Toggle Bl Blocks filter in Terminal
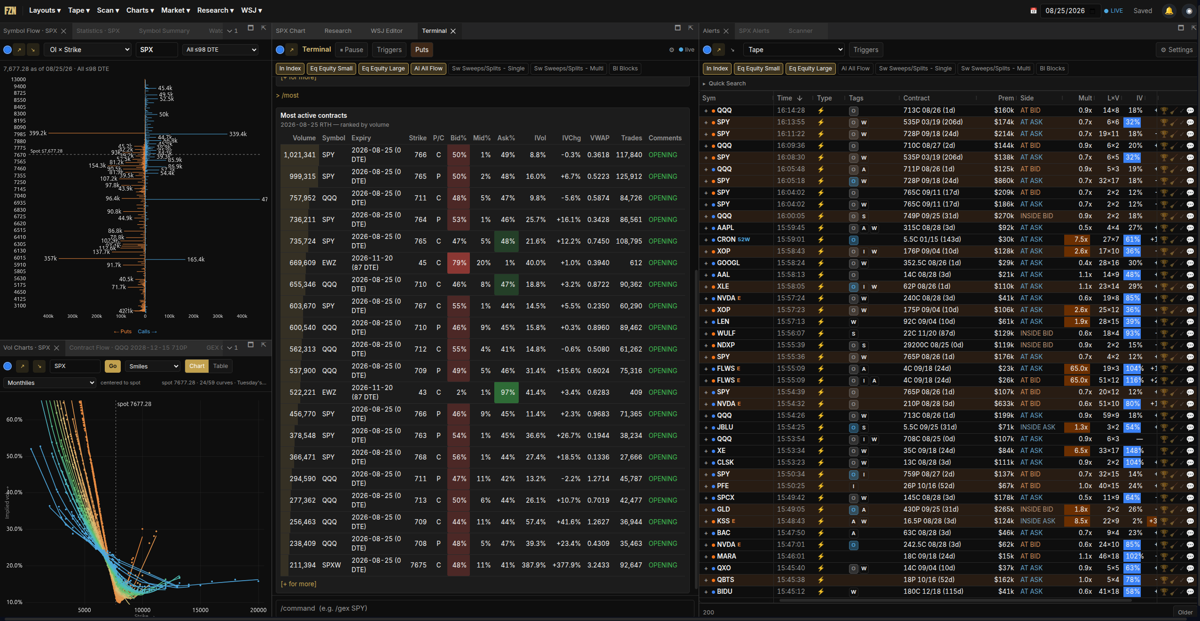This screenshot has width=1200, height=621. [625, 69]
